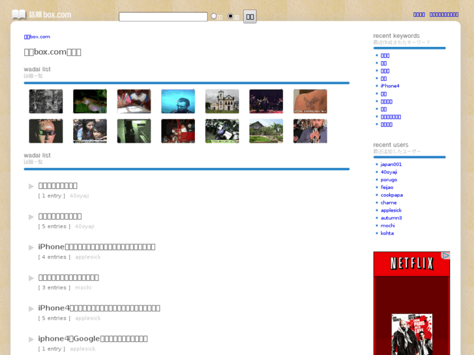Viewport: 474px width, 355px height.
Task: Open user 40oyaji in recent users
Action: tap(389, 172)
